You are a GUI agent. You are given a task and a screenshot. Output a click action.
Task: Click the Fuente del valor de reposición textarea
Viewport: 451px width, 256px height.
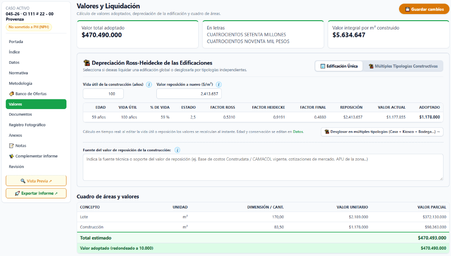263,167
